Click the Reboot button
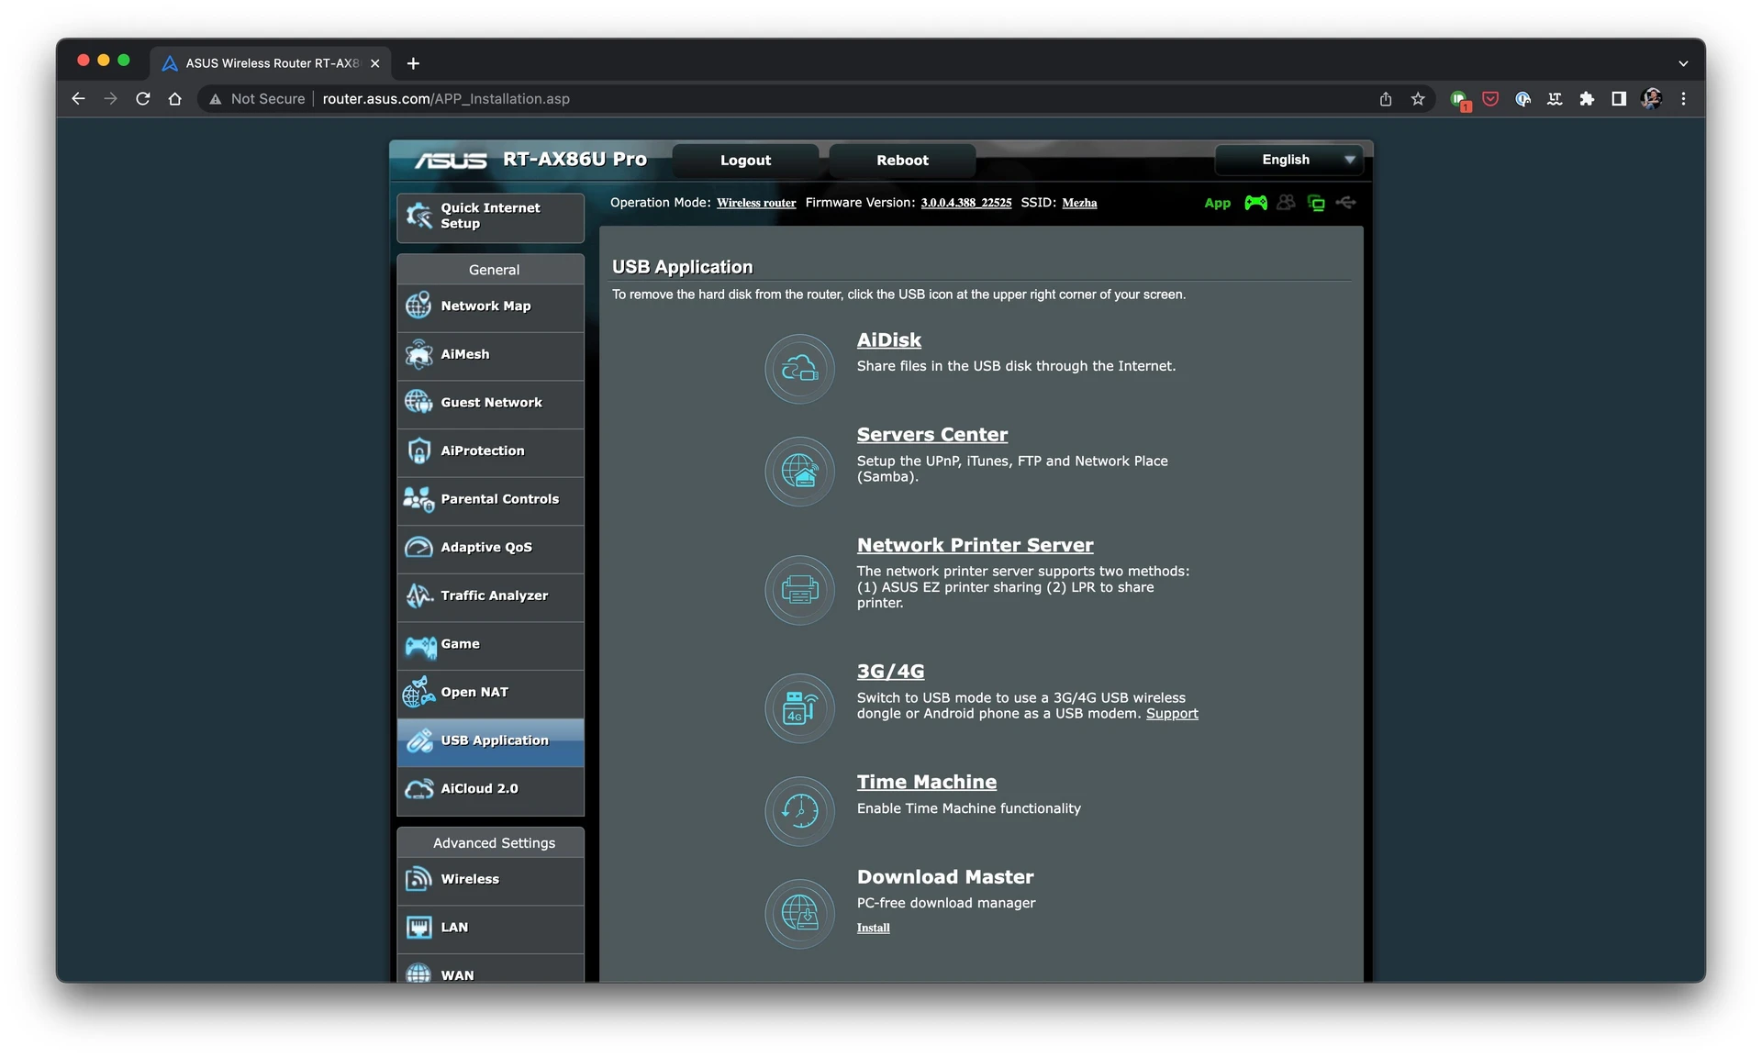This screenshot has height=1057, width=1762. pyautogui.click(x=902, y=161)
